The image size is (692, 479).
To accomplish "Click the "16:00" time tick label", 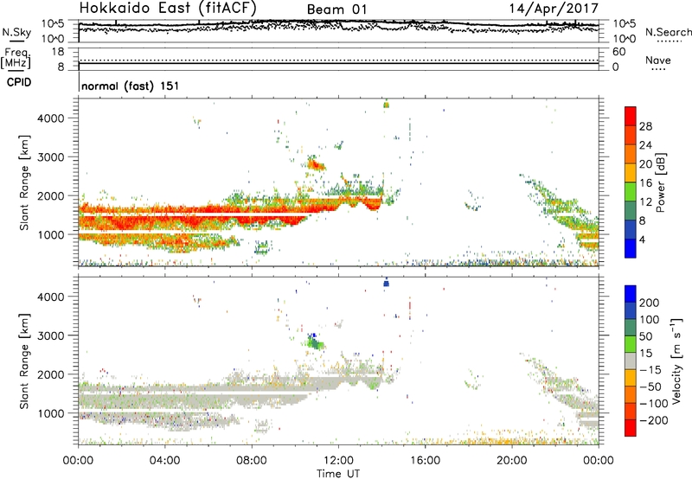I will (426, 461).
